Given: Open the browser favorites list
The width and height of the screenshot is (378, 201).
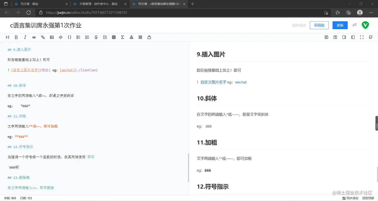Looking at the screenshot, I should (338, 12).
